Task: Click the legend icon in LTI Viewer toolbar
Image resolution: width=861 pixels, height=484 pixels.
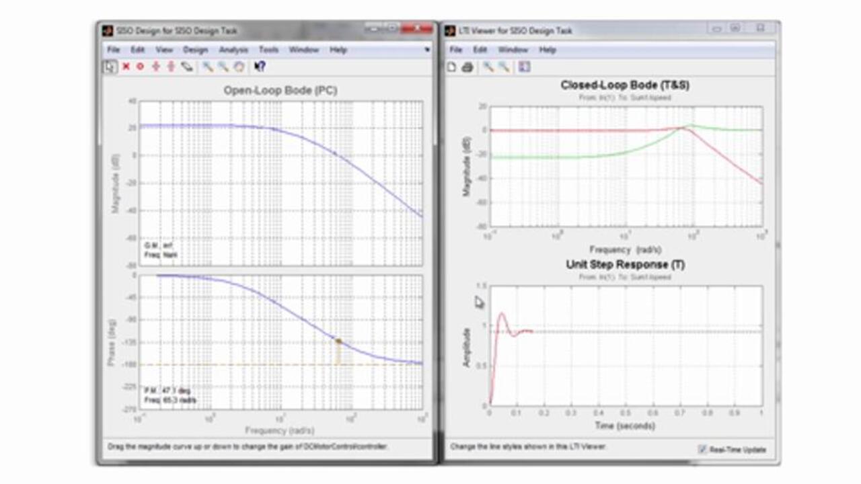Action: pos(525,67)
